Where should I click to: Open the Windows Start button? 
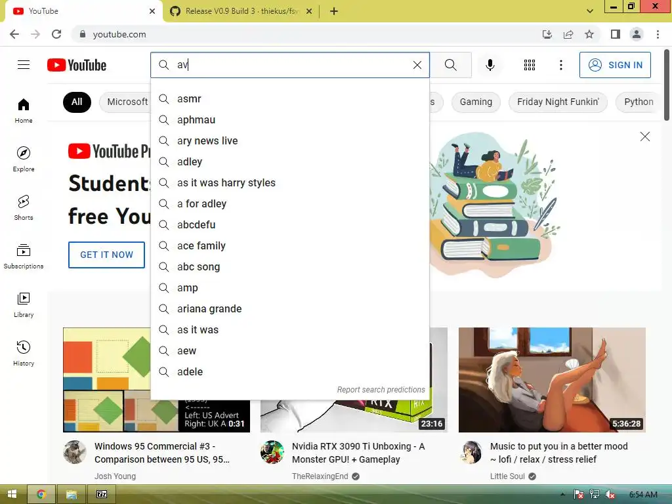[12, 494]
